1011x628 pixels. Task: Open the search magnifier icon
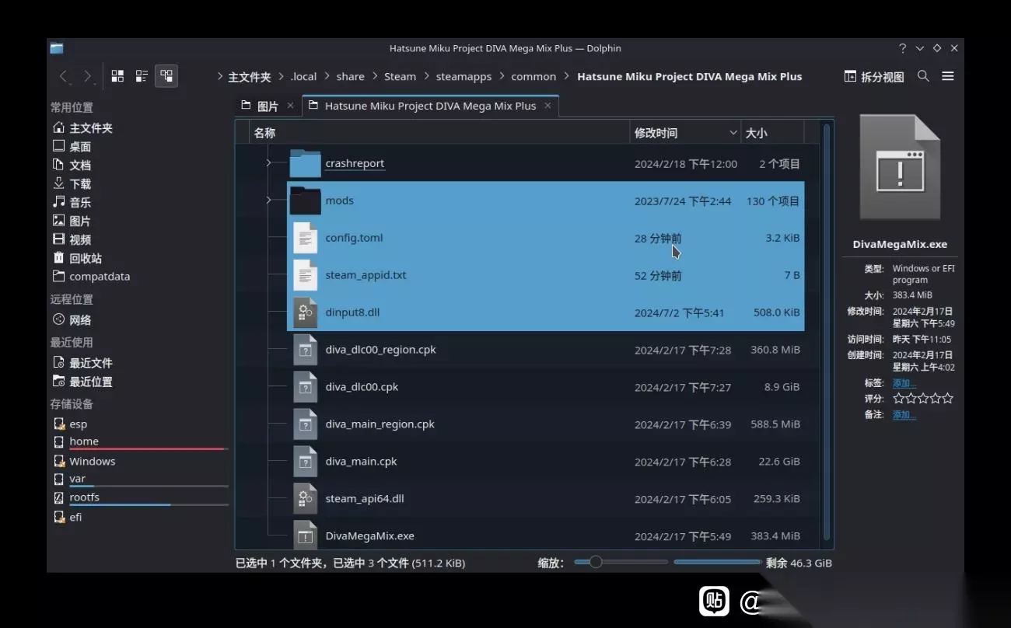923,76
